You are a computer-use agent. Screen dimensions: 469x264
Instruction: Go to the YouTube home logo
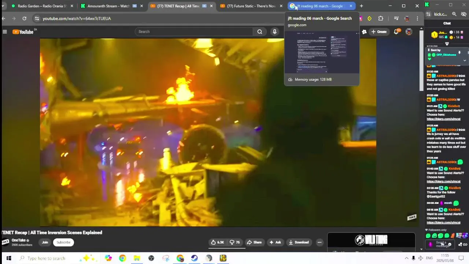(x=23, y=32)
